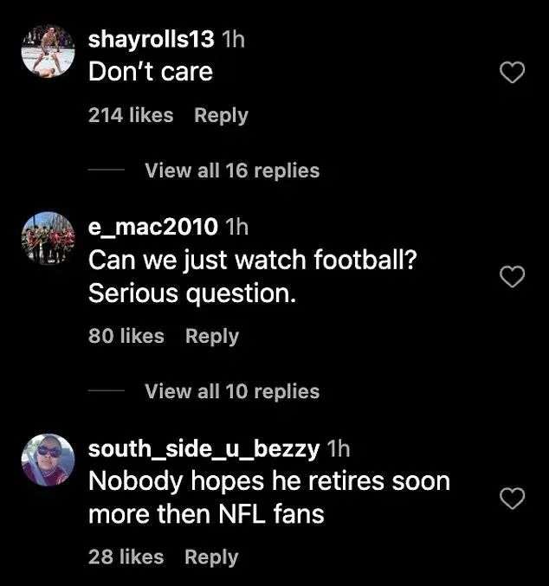Like the shayrolls13 "Don't care" comment
Image resolution: width=549 pixels, height=586 pixels.
pos(513,74)
